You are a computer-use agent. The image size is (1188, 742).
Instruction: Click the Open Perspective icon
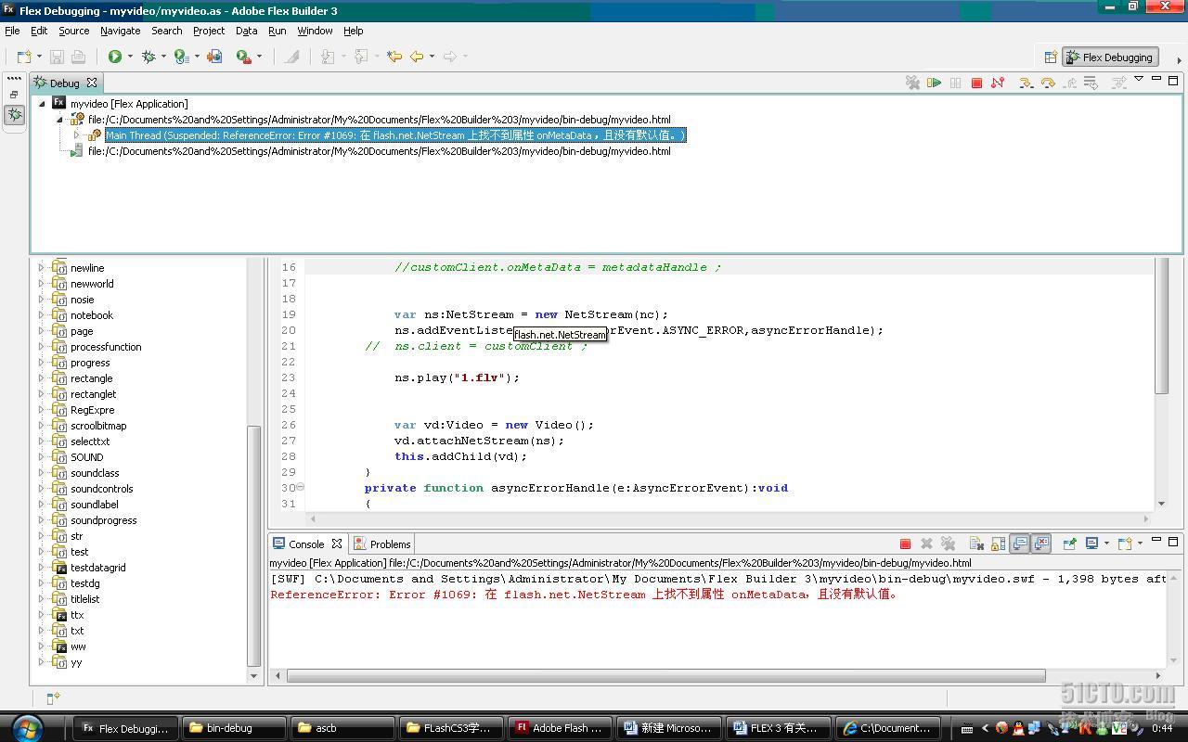(x=1050, y=57)
